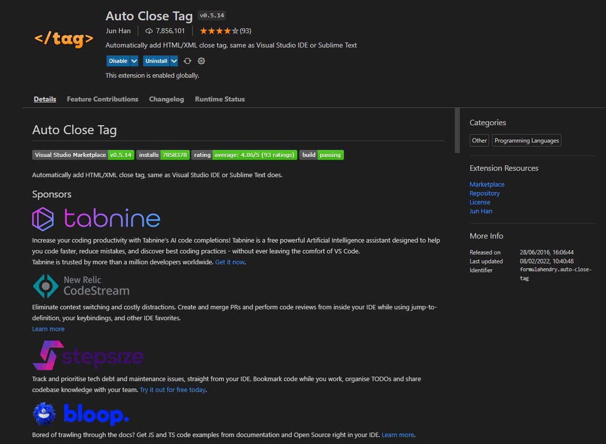Open the License link
The image size is (606, 444).
(480, 202)
